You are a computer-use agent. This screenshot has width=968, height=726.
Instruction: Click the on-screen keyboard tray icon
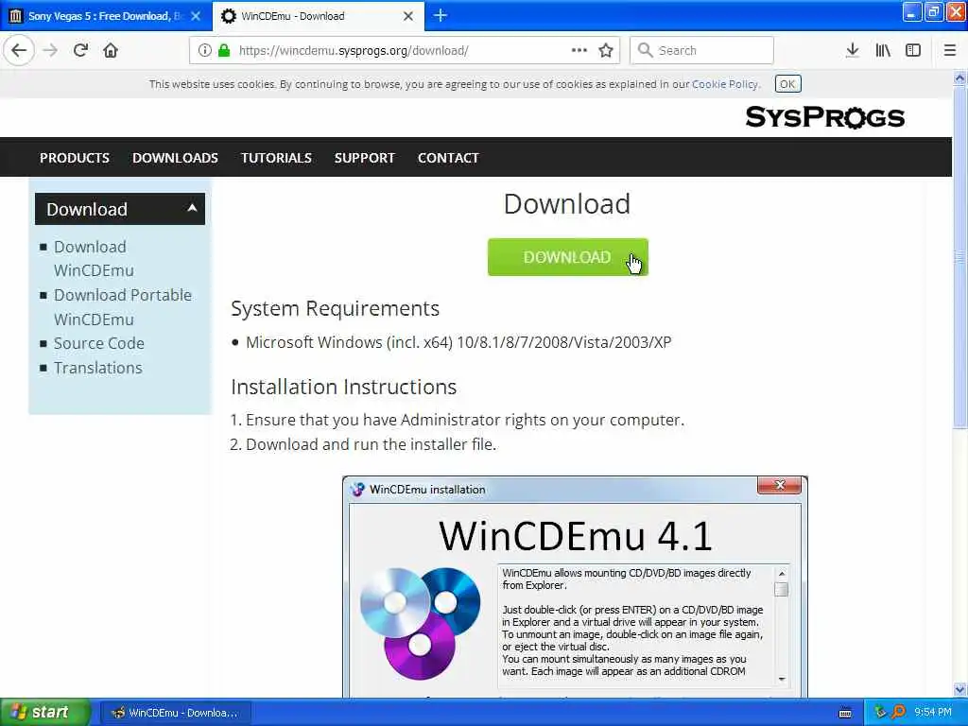845,713
